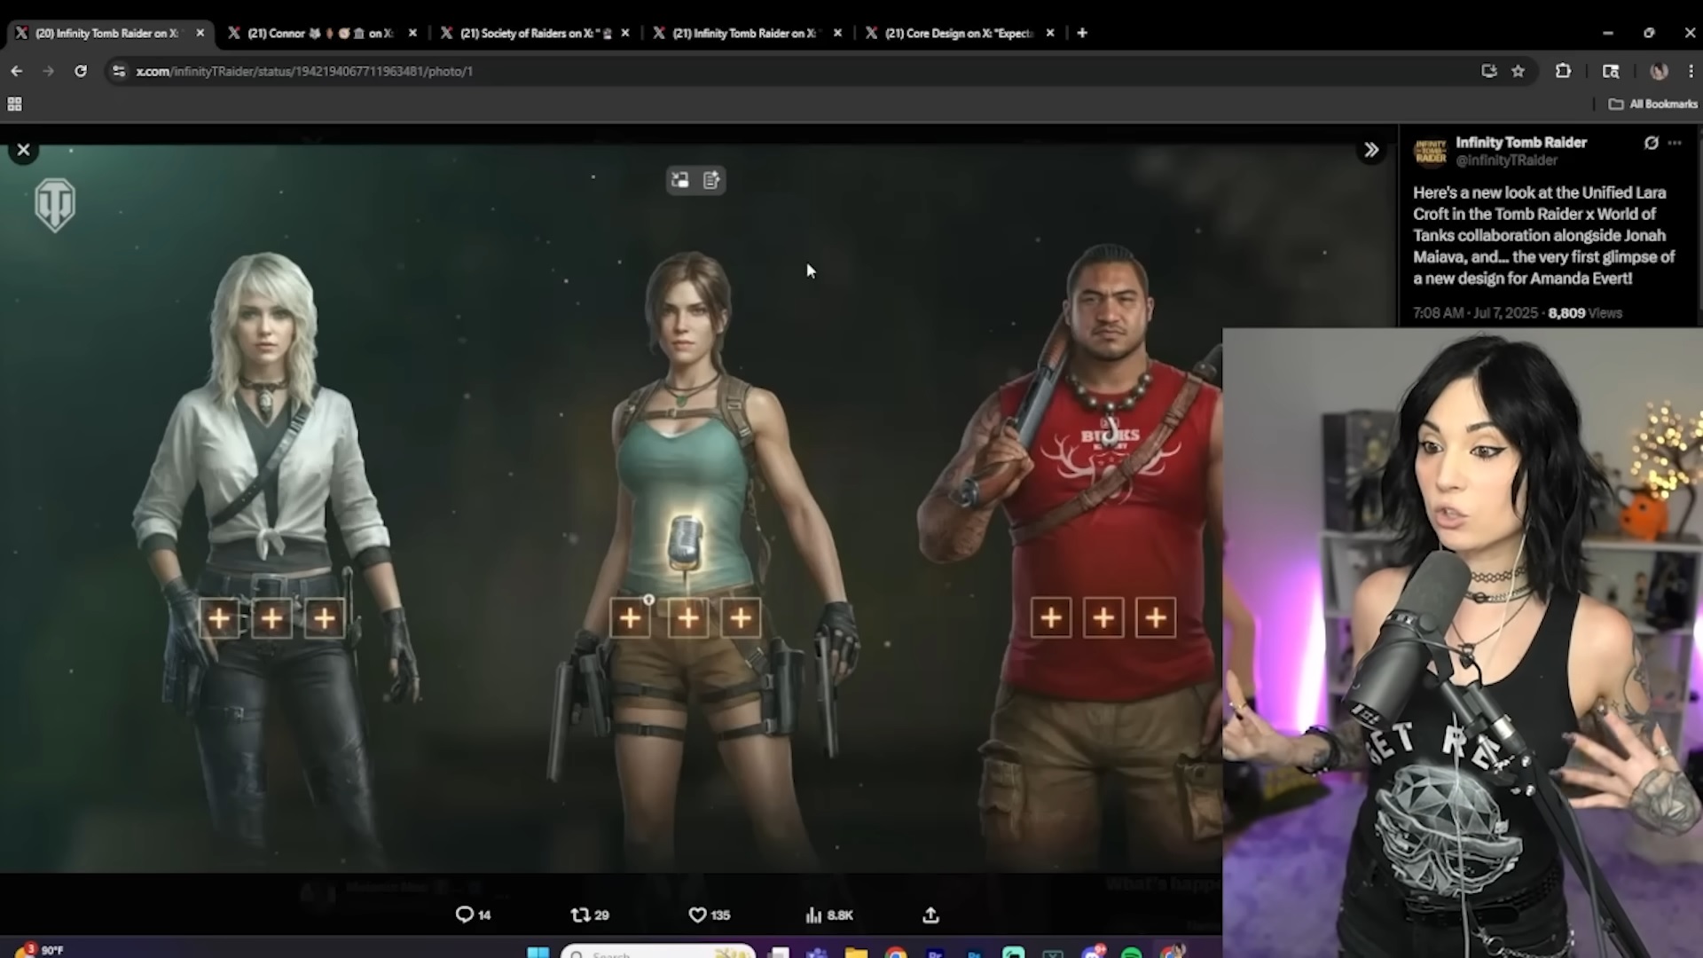Image resolution: width=1703 pixels, height=958 pixels.
Task: Open a new browser tab
Action: (1082, 33)
